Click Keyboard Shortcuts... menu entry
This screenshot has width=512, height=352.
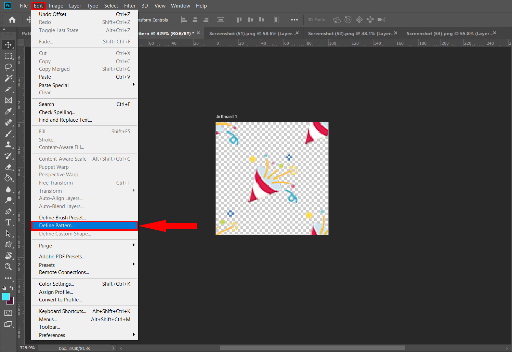[63, 311]
